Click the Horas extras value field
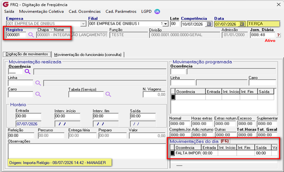The image size is (284, 172). pos(202,124)
